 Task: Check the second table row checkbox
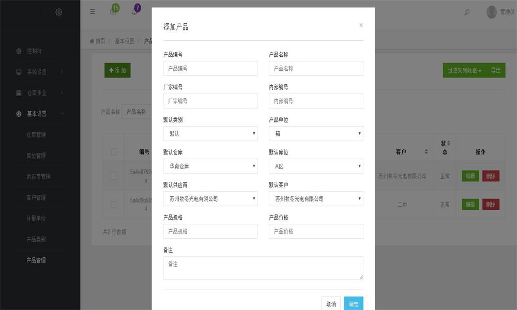114,205
